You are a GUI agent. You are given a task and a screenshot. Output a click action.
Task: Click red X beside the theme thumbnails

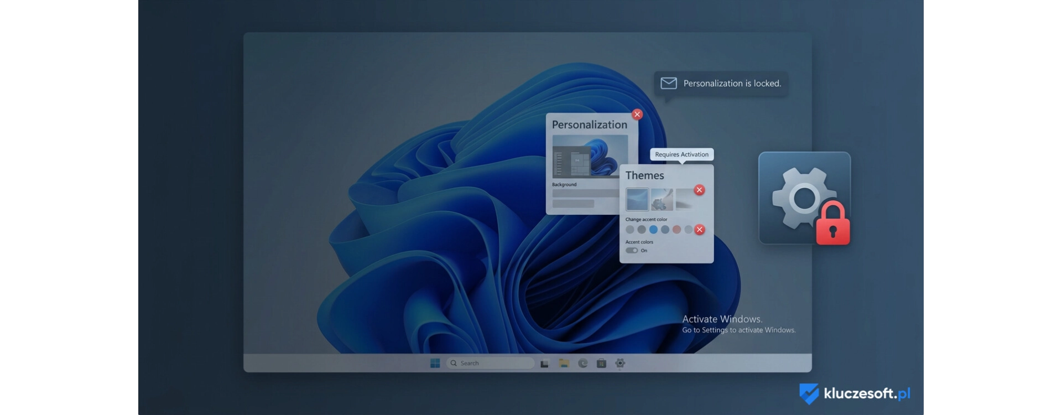(699, 190)
